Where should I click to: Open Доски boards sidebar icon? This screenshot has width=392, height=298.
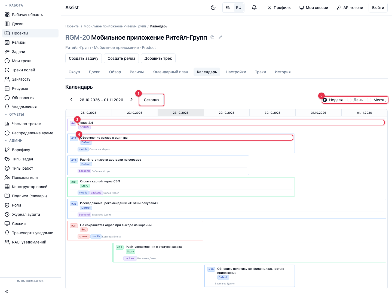[7, 24]
